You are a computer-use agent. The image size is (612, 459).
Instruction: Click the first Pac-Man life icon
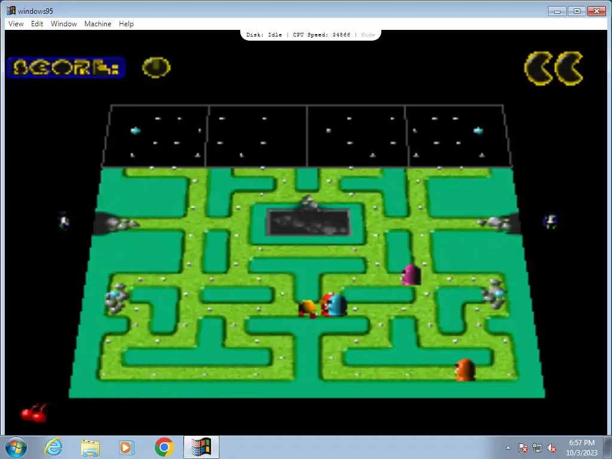[538, 68]
